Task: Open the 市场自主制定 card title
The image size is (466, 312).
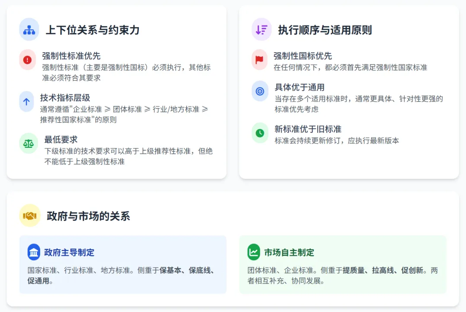Action: pyautogui.click(x=289, y=253)
